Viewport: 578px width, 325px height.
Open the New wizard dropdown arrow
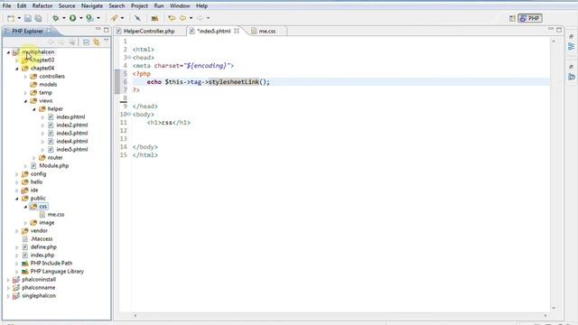pyautogui.click(x=19, y=18)
